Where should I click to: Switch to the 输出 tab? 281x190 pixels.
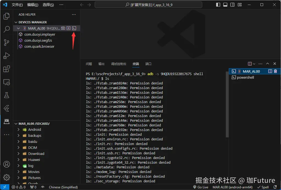(x=101, y=64)
